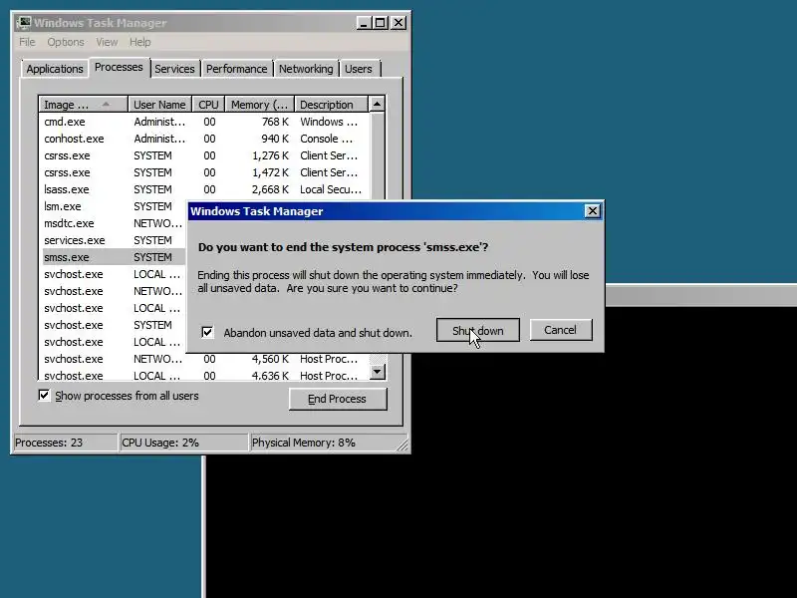Click the 768 K memory value
797x598 pixels.
[275, 122]
